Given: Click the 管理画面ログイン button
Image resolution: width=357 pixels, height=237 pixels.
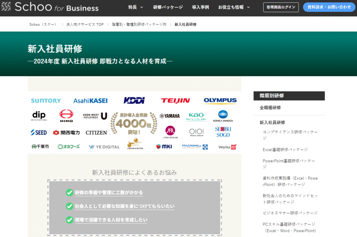Looking at the screenshot, I should (x=281, y=7).
